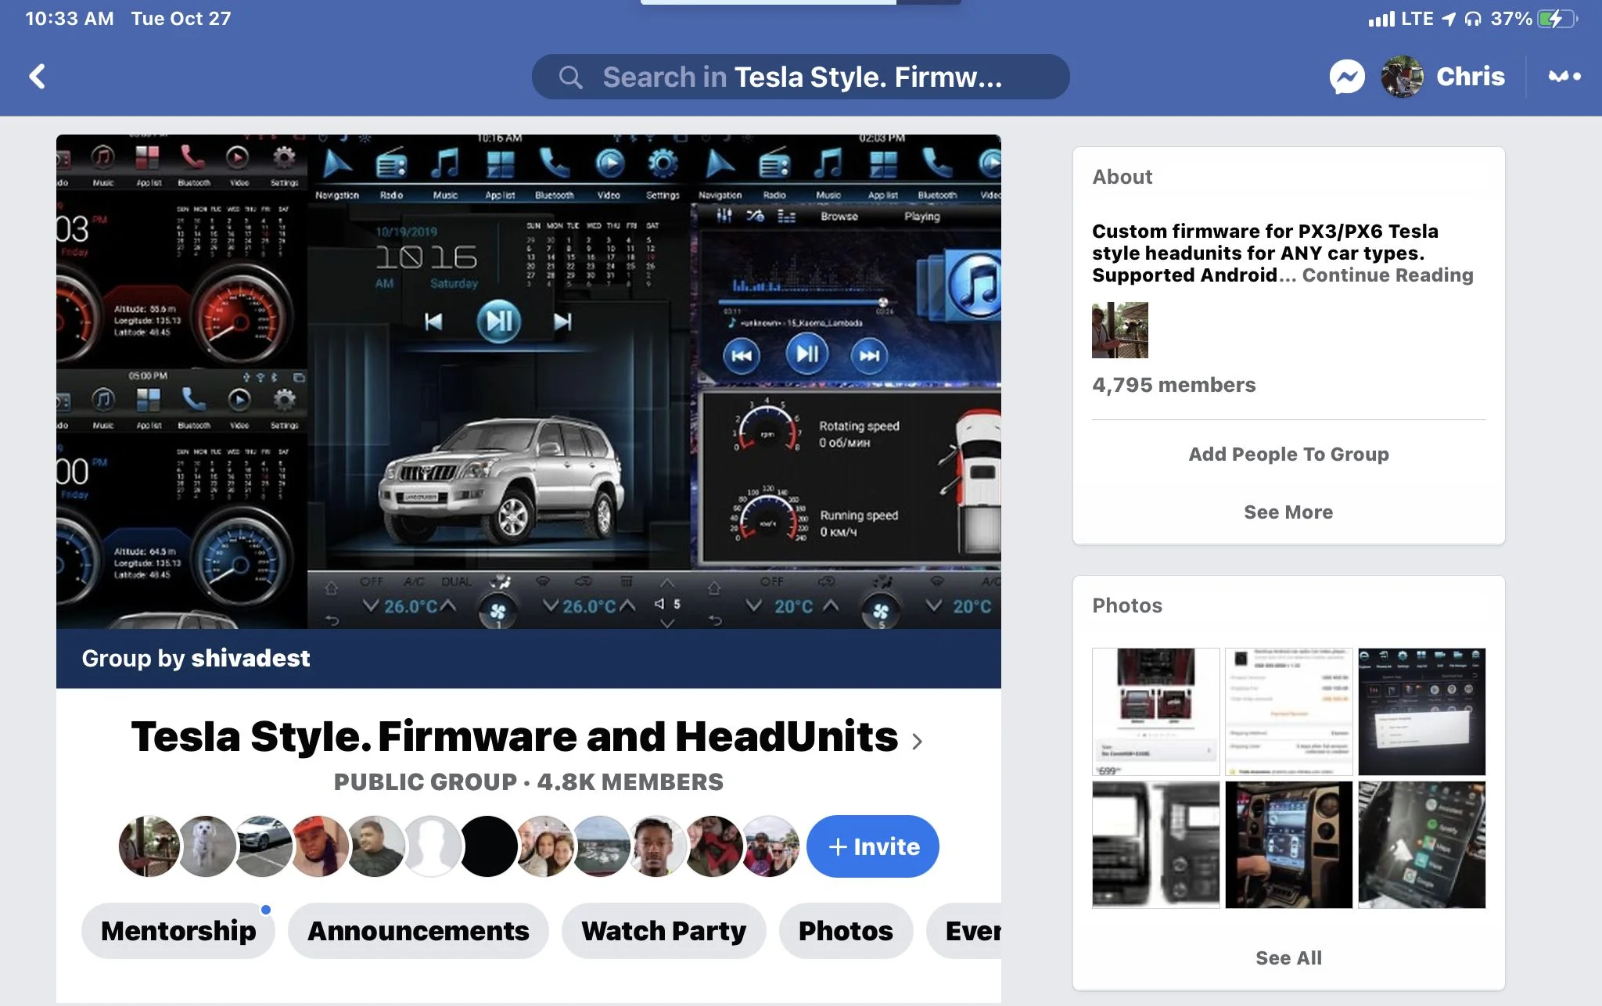The width and height of the screenshot is (1602, 1006).
Task: Open photo of installed blue-screen headunit
Action: pos(1289,845)
